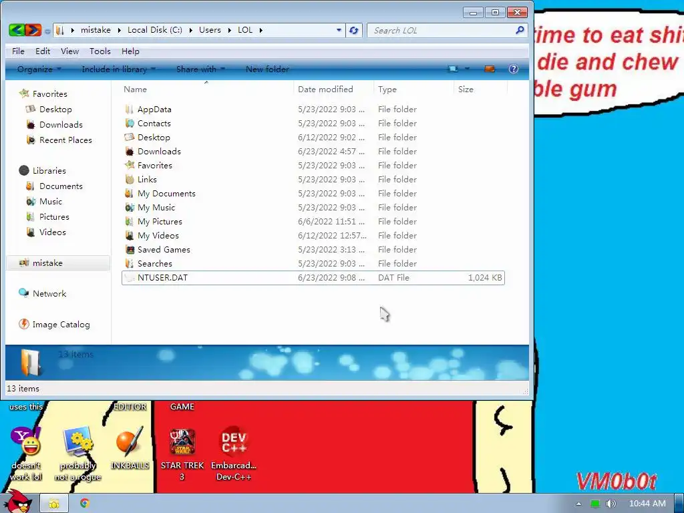
Task: Open the recent locations dropdown beside Forward
Action: (47, 31)
